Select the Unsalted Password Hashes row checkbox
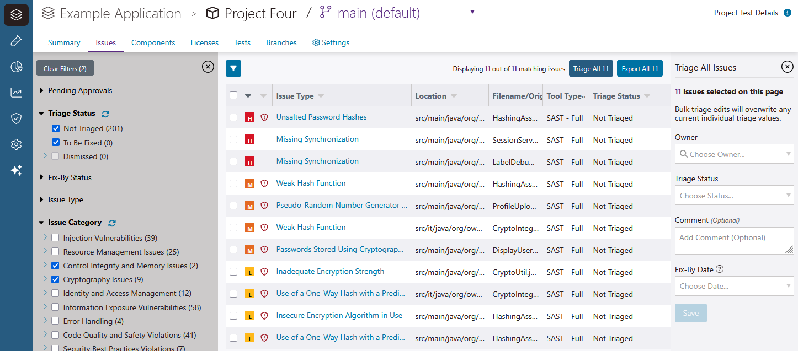Screen dimensions: 798x351 click(x=233, y=117)
